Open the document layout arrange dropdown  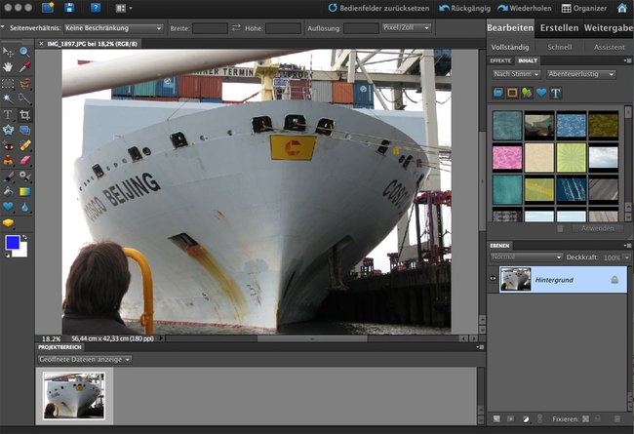pyautogui.click(x=124, y=8)
